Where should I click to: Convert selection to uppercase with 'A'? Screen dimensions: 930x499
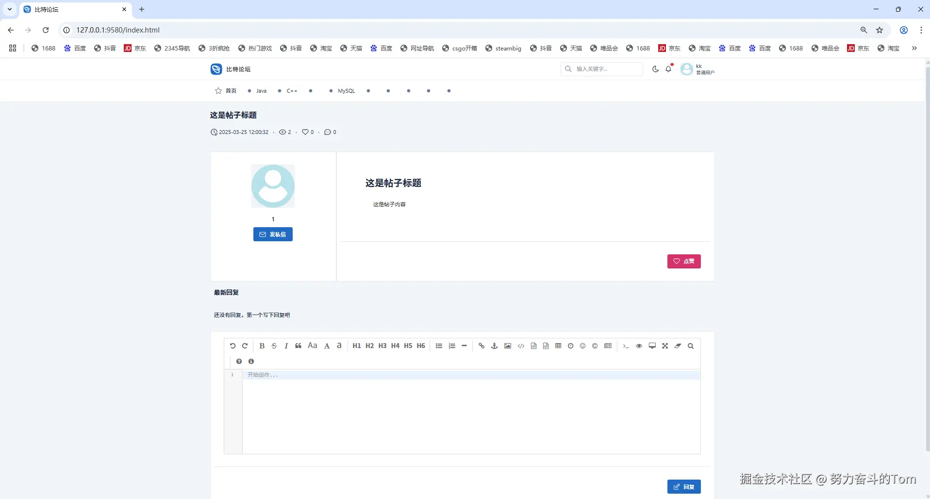click(327, 346)
